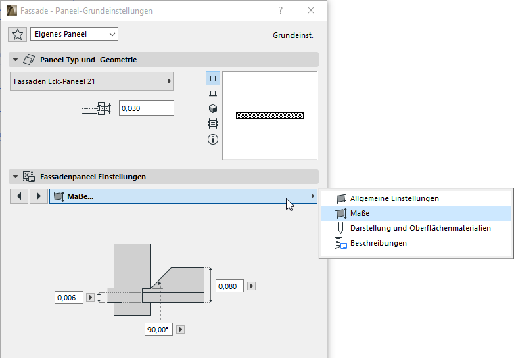Viewport: 514px width, 358px height.
Task: Go to the previous settings page
Action: pyautogui.click(x=19, y=196)
